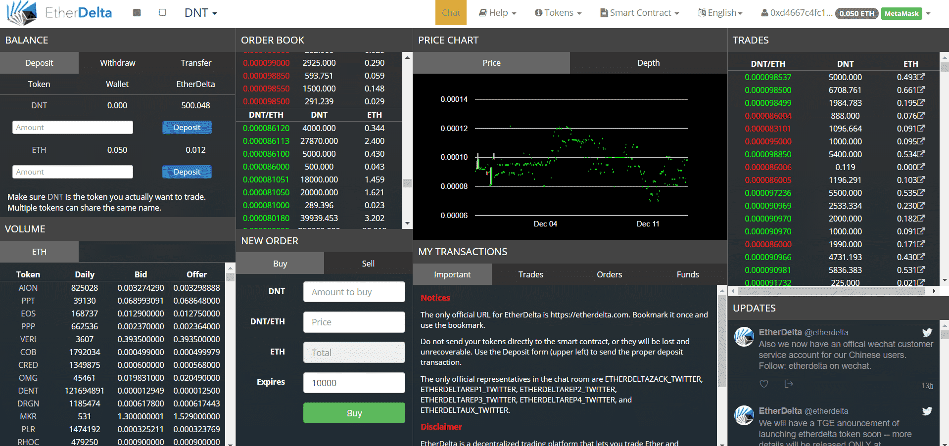
Task: Focus the DNT deposit Amount field
Action: point(73,128)
